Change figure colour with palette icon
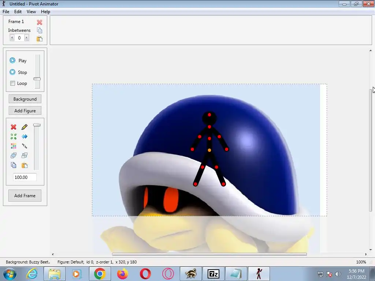This screenshot has width=375, height=281. [14, 146]
